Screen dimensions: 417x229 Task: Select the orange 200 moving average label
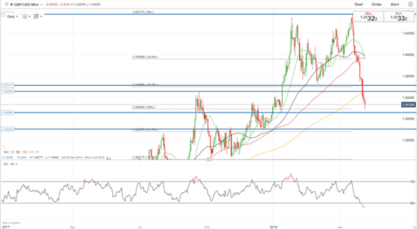point(32,152)
